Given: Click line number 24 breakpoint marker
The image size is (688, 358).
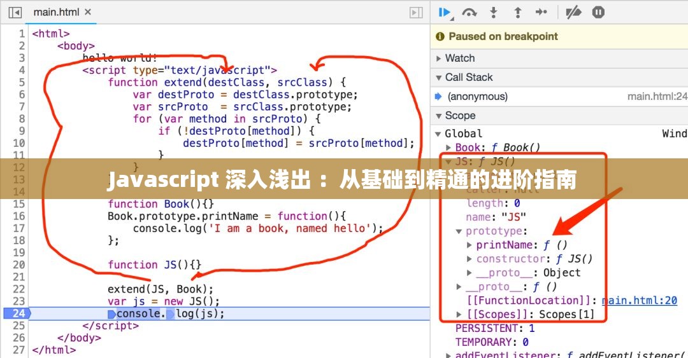Looking at the screenshot, I should 18,313.
